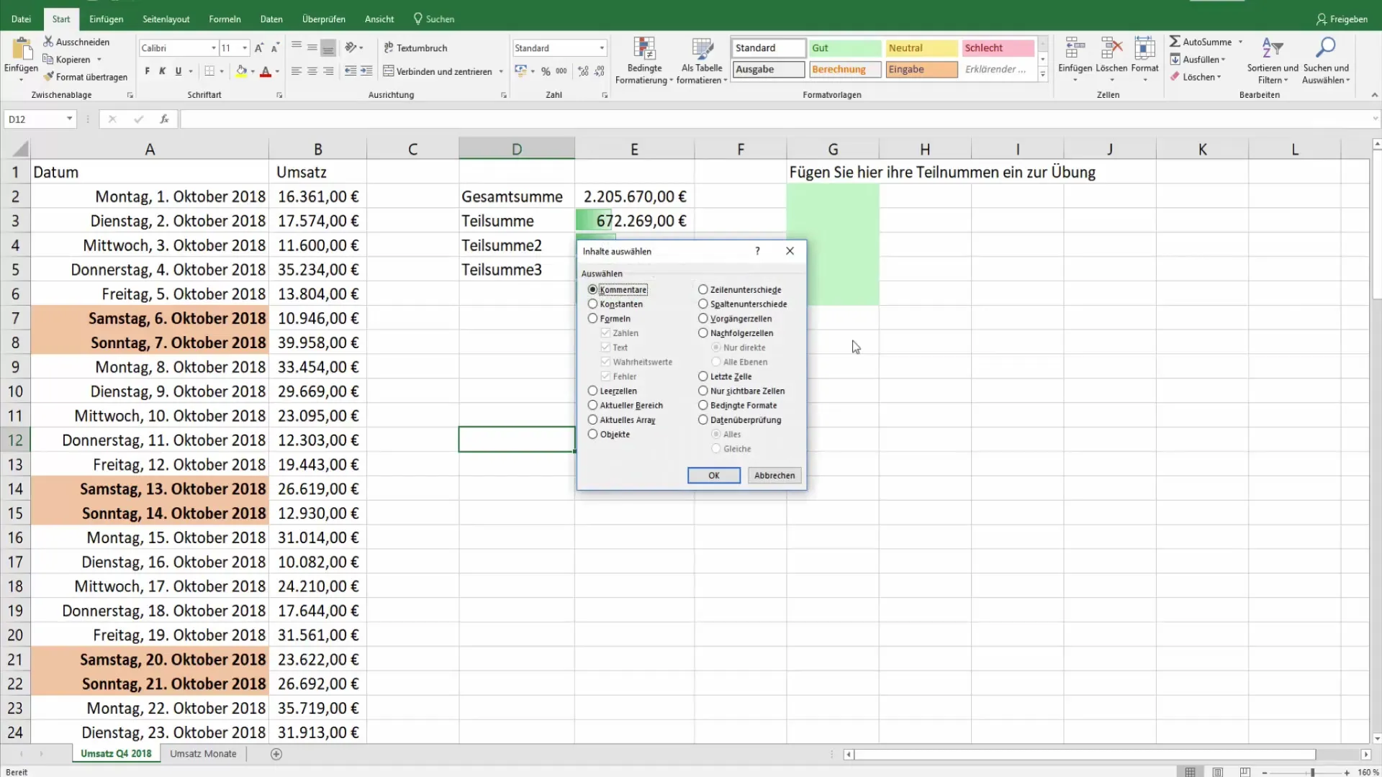Click Sortieren und Filtern
The width and height of the screenshot is (1382, 777).
click(1273, 61)
